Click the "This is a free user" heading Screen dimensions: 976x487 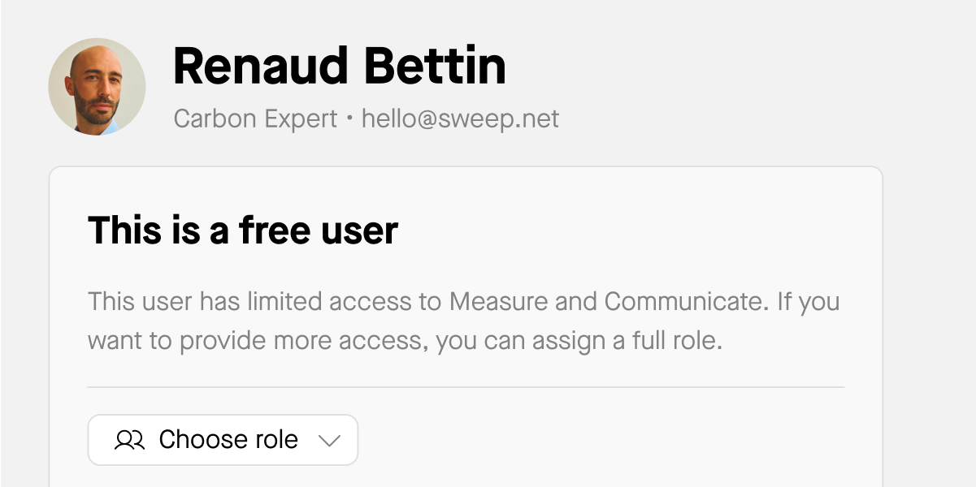(x=242, y=230)
